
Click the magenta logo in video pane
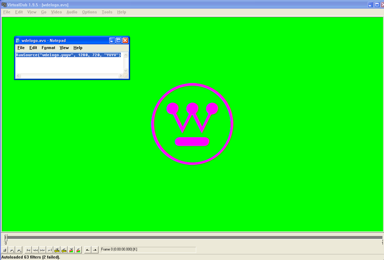tap(192, 124)
